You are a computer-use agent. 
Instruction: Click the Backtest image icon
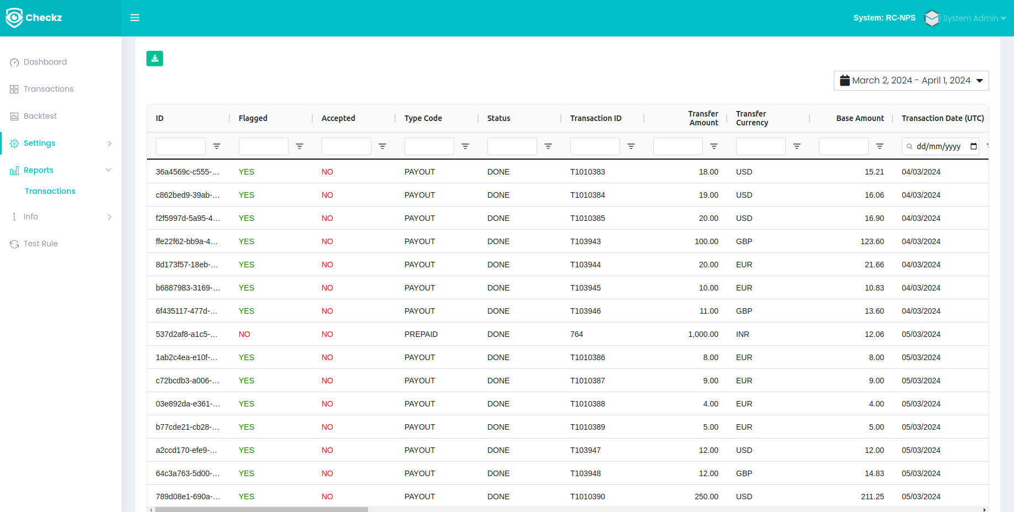pyautogui.click(x=14, y=117)
